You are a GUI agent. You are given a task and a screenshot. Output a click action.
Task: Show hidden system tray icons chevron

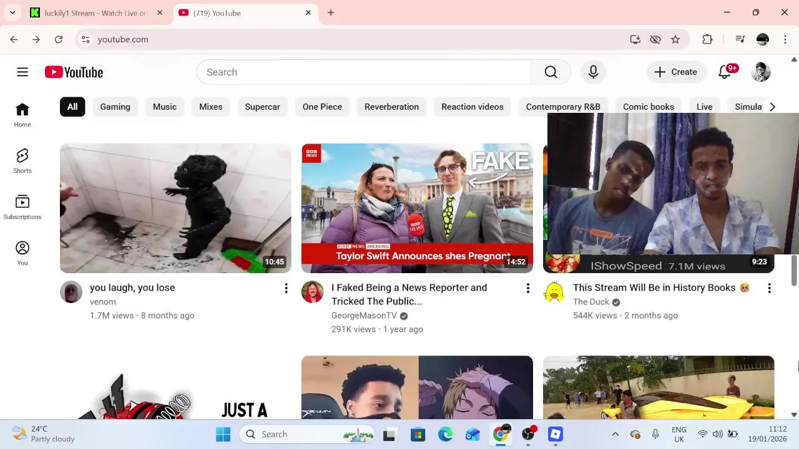coord(615,434)
